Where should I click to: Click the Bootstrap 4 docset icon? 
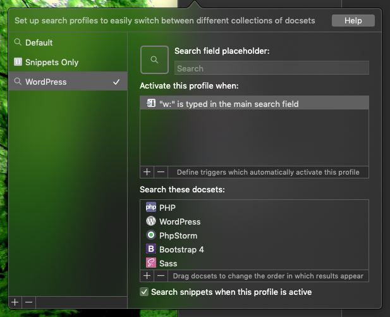151,249
